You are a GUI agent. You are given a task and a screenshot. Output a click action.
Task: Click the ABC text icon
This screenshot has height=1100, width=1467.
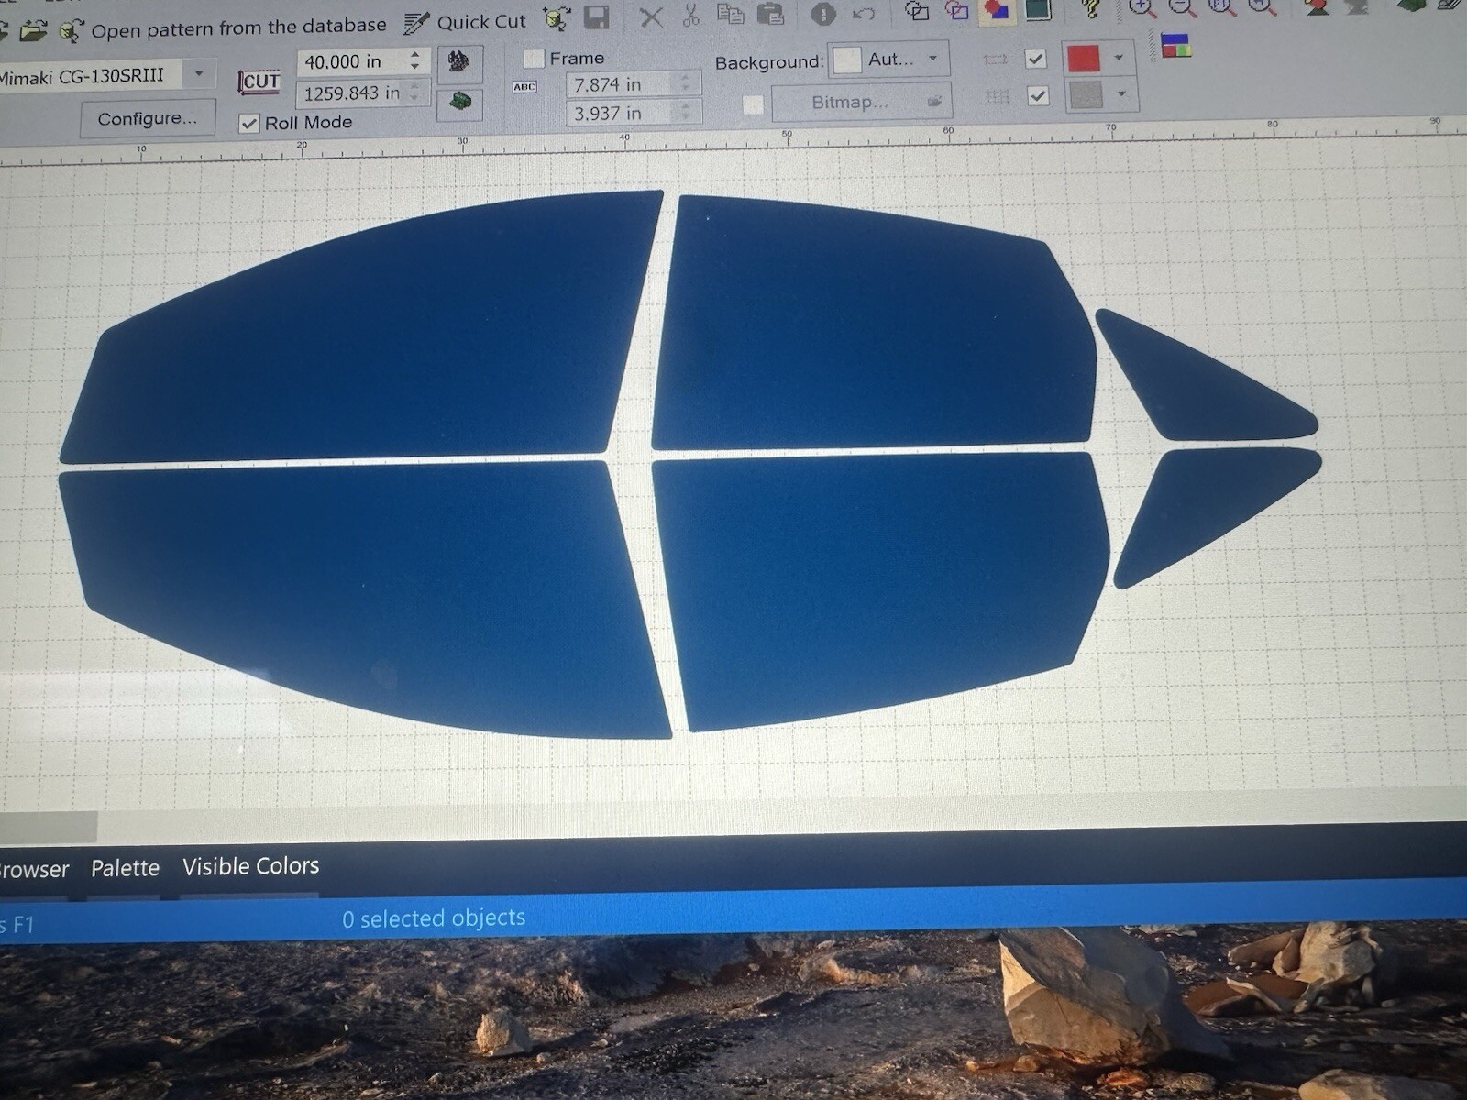click(x=524, y=87)
